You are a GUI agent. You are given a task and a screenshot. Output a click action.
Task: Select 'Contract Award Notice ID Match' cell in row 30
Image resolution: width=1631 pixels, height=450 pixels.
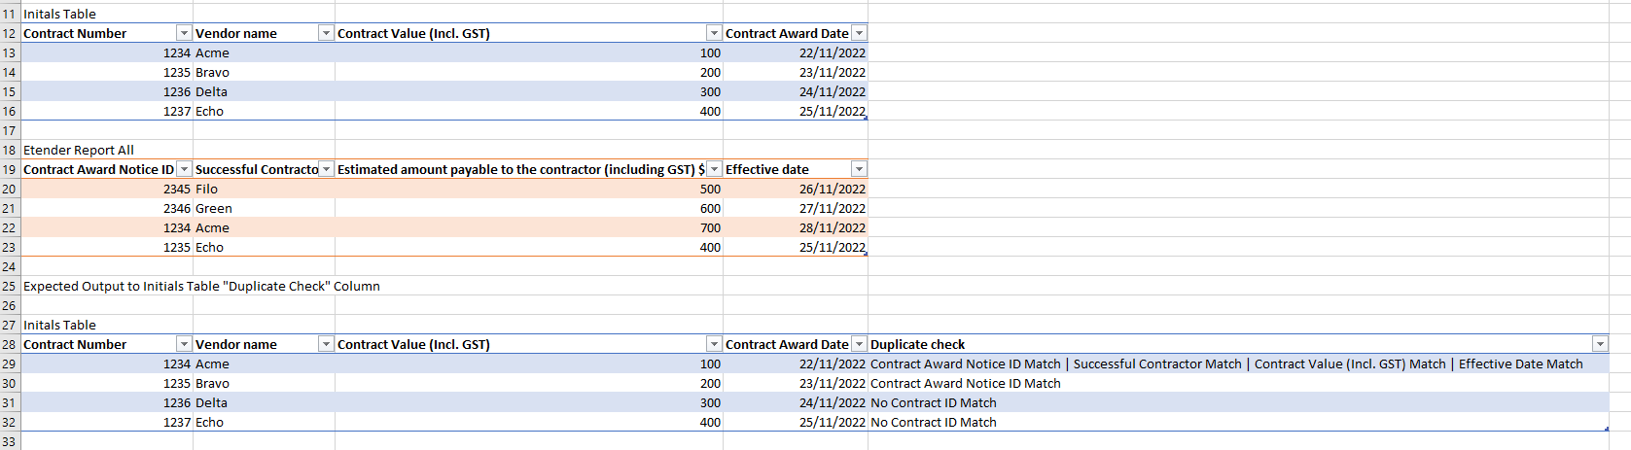(1238, 383)
